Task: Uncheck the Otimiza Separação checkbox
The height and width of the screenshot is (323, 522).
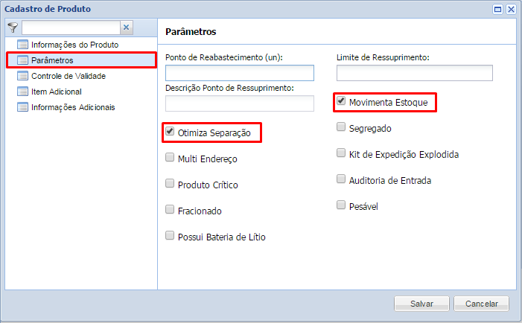Action: [x=170, y=132]
